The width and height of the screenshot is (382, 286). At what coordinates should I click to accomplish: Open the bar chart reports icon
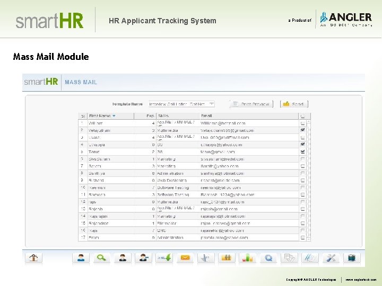pos(248,258)
